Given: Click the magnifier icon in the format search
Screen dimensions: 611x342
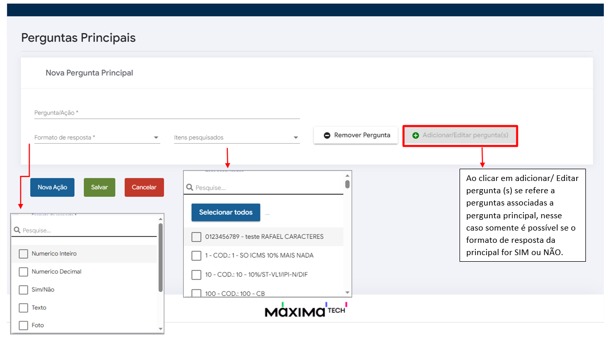Looking at the screenshot, I should click(17, 231).
